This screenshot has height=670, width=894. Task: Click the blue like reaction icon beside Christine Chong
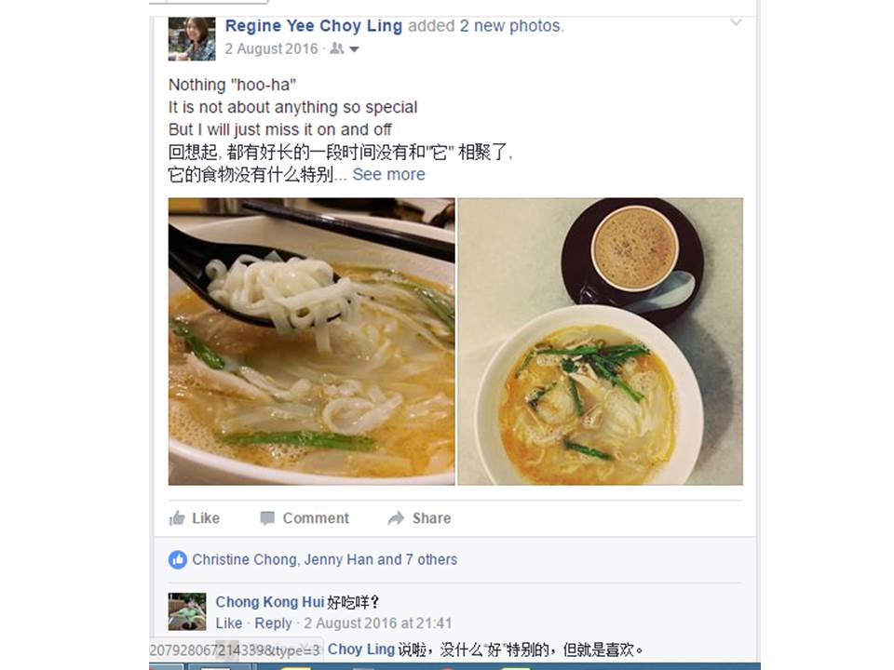(177, 559)
